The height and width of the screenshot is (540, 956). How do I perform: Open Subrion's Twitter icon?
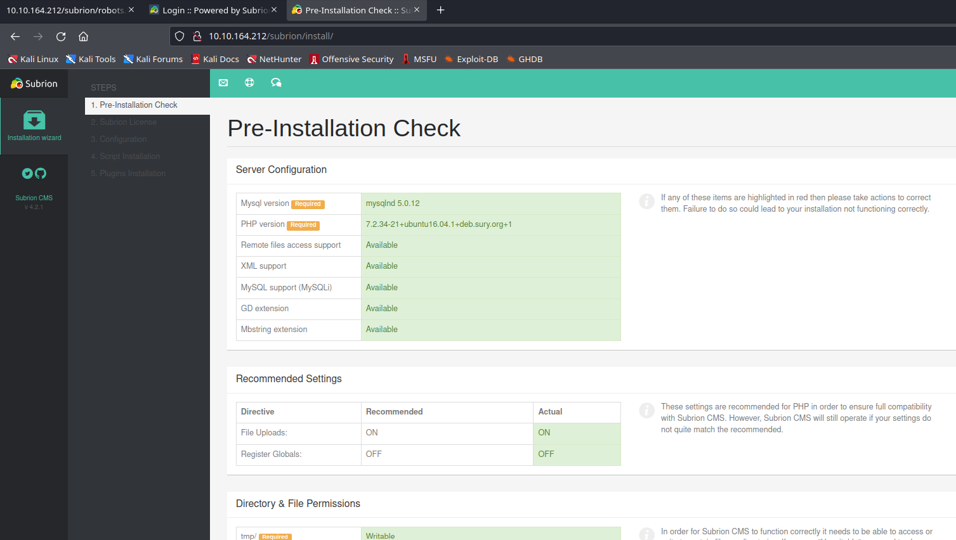pos(27,173)
